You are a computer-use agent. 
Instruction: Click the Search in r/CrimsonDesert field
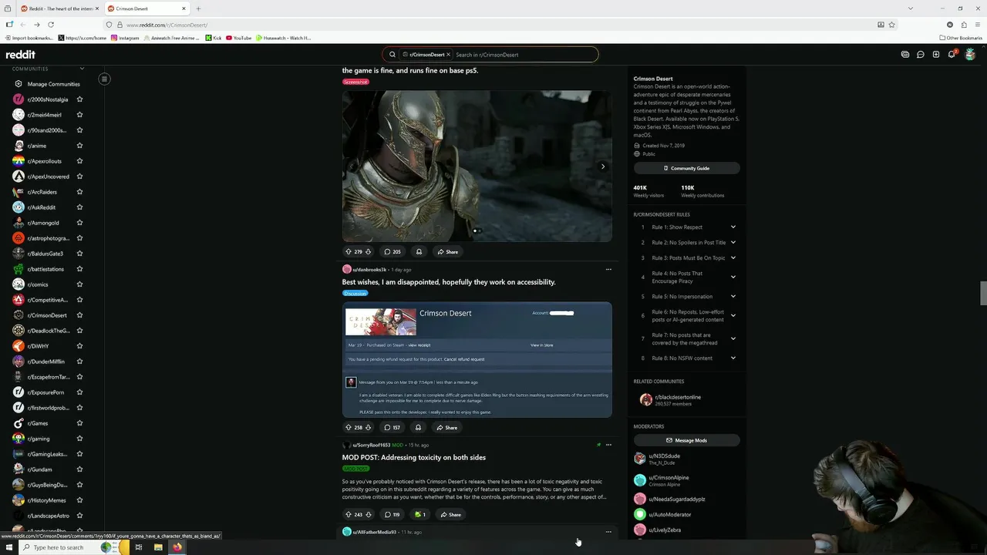click(524, 55)
